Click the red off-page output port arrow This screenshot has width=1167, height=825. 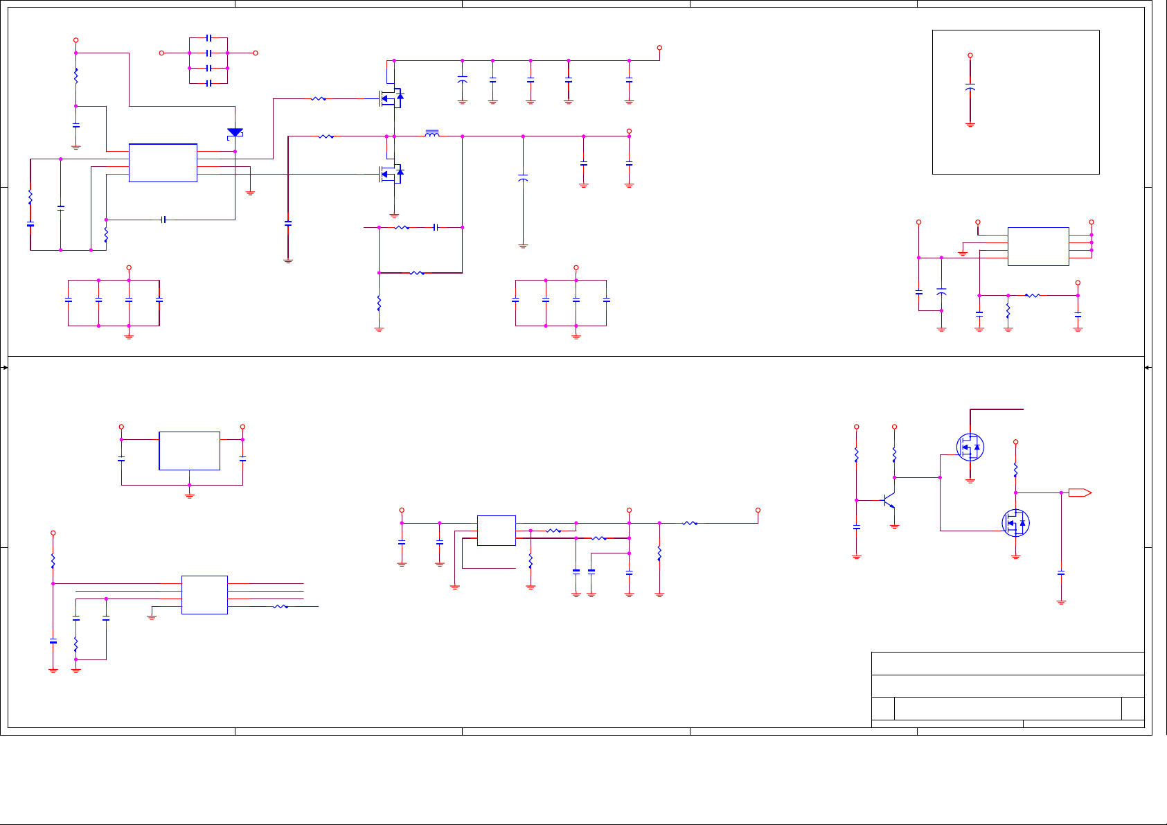coord(1080,493)
